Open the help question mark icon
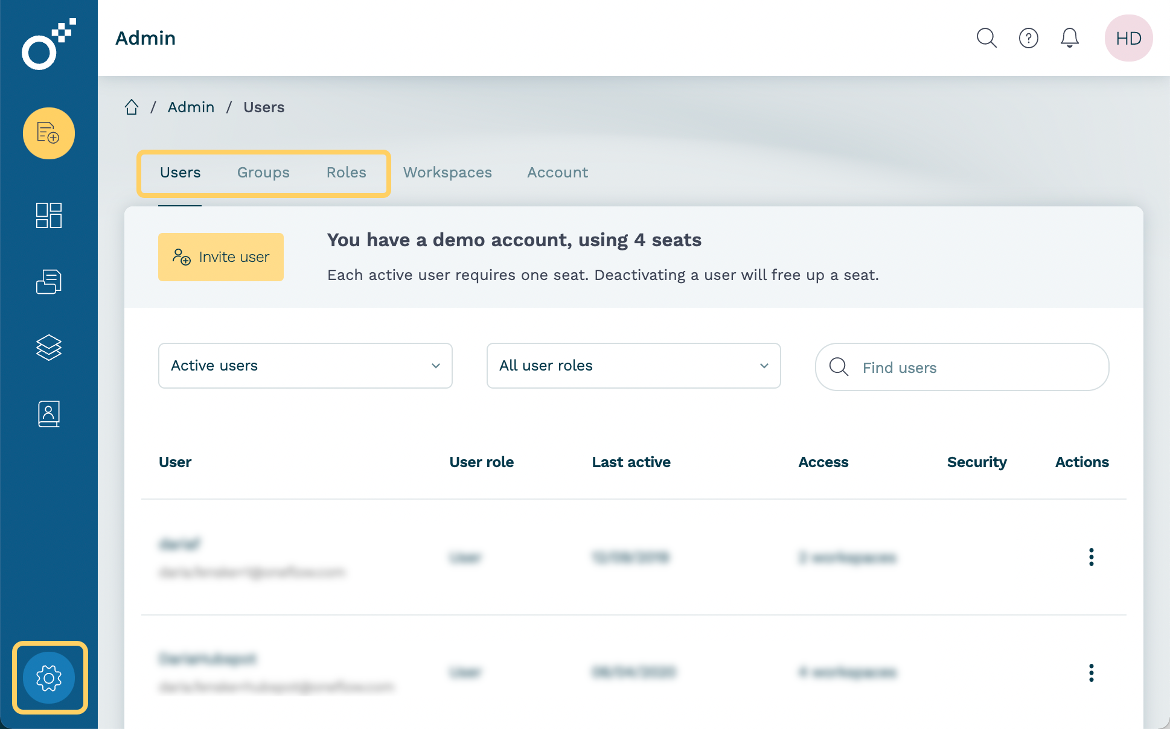 point(1028,38)
